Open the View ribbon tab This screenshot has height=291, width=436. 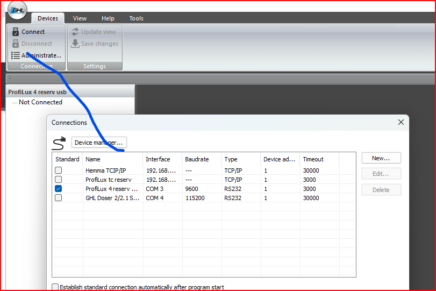point(80,18)
